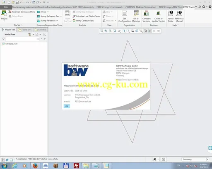Click the Save icon in quick access toolbar
The width and height of the screenshot is (212, 169).
(x=17, y=2)
